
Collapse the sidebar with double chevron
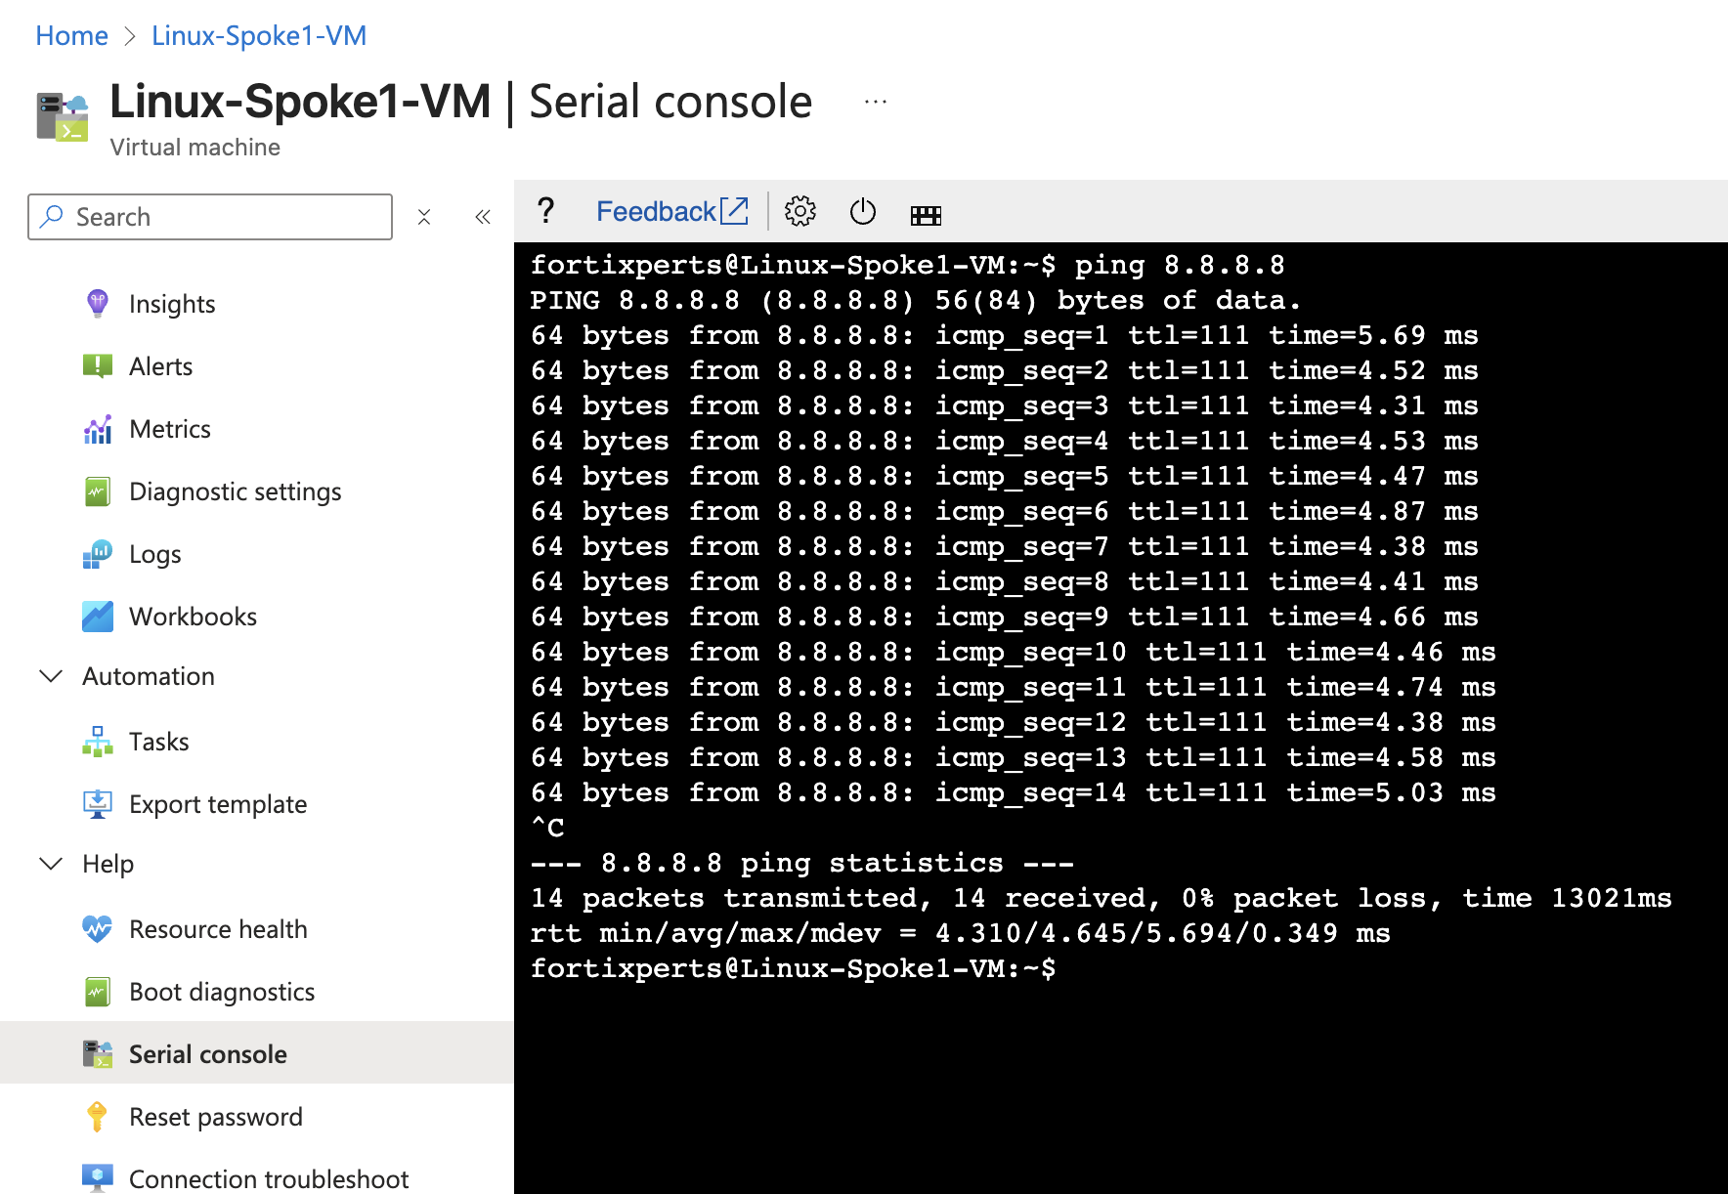pyautogui.click(x=483, y=217)
